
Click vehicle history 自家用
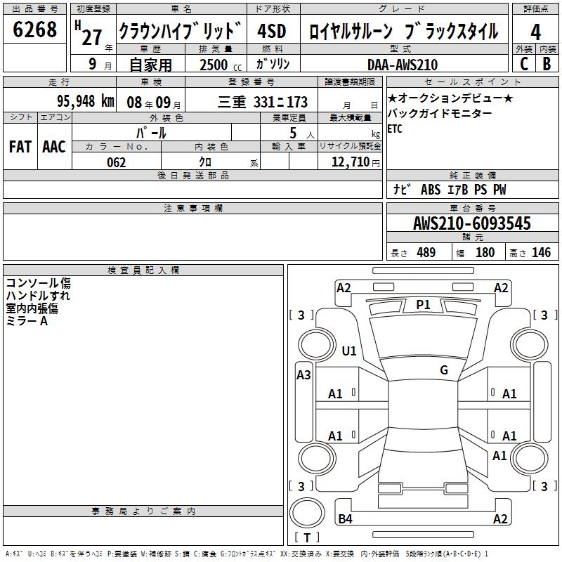(150, 65)
